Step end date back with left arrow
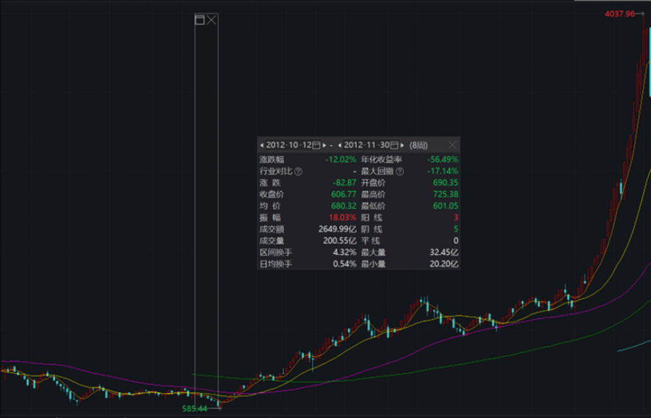This screenshot has width=651, height=418. pos(340,145)
